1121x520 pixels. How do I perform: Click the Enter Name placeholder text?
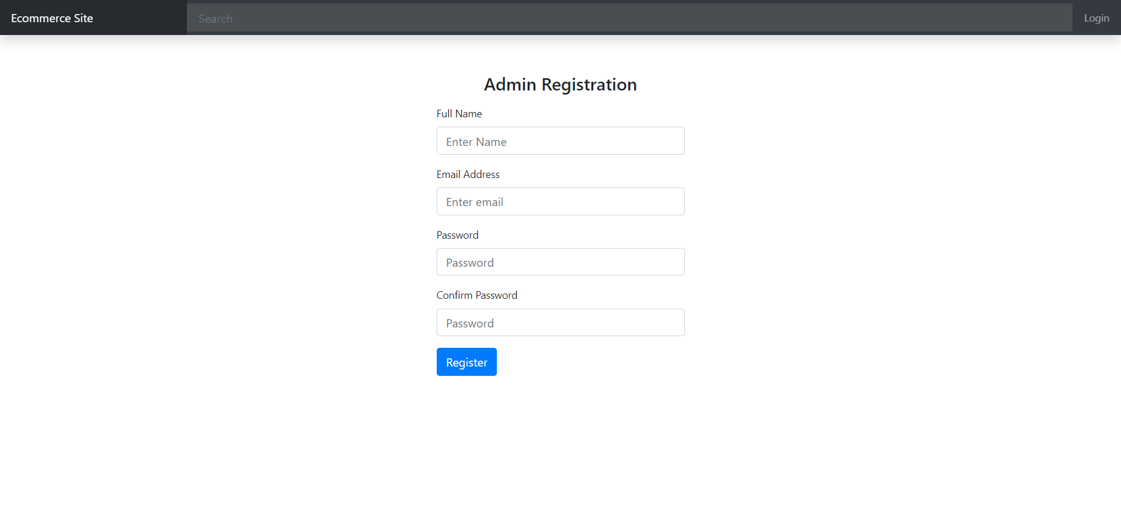(x=476, y=141)
